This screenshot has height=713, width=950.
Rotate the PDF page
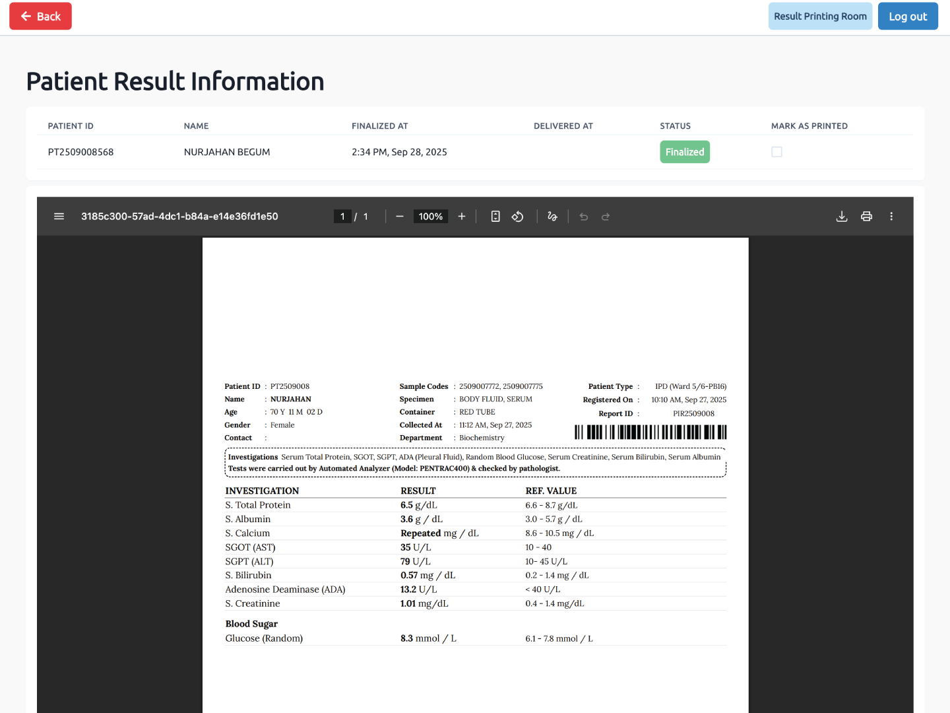click(x=517, y=216)
